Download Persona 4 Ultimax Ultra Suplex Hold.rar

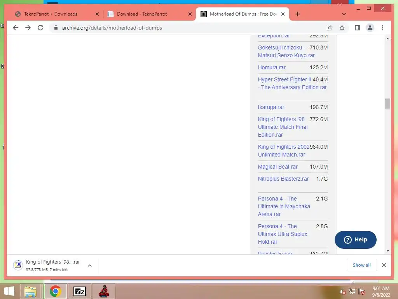pyautogui.click(x=283, y=234)
